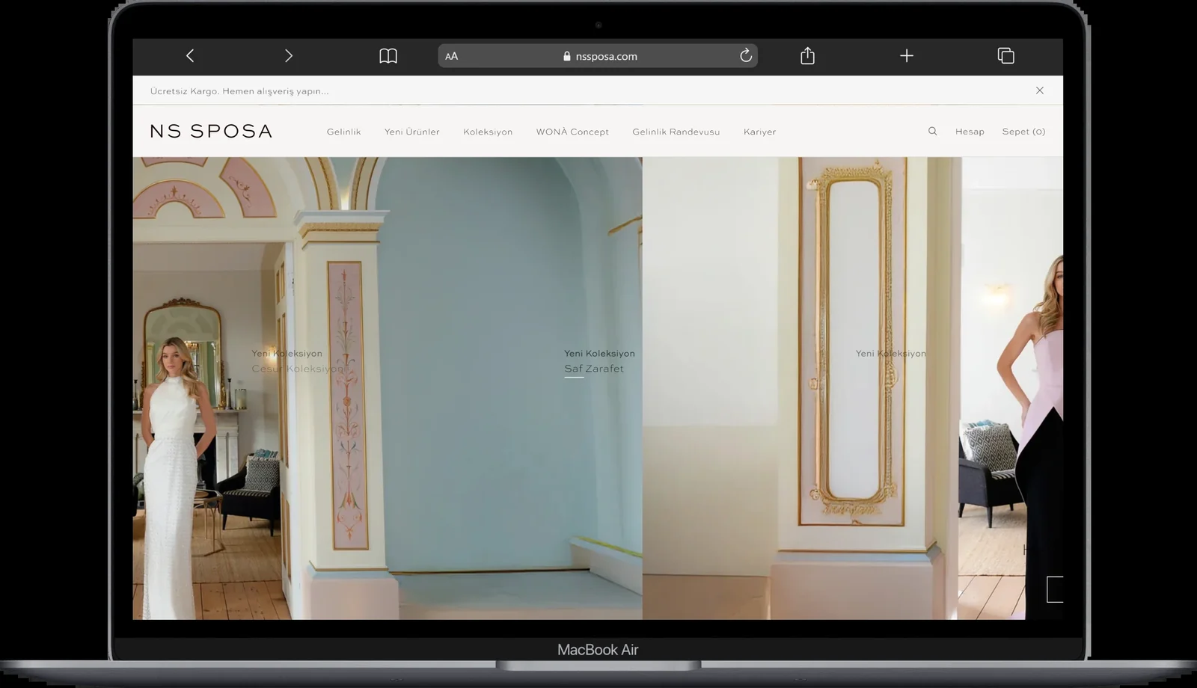This screenshot has height=688, width=1197.
Task: Select the Cesur Koleksiyon slide title
Action: 297,369
